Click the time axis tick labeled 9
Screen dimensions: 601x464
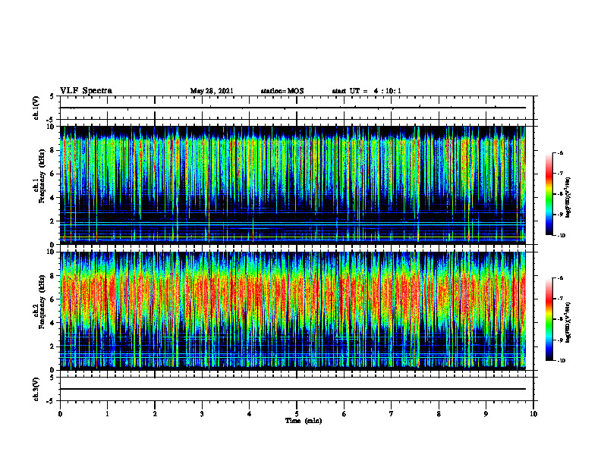[x=486, y=414]
